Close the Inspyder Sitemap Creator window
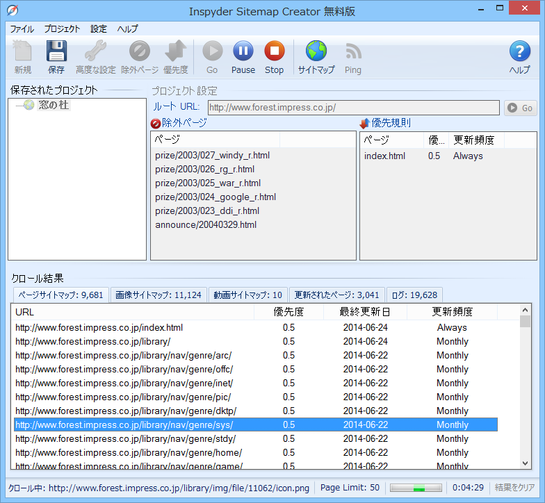Image resolution: width=545 pixels, height=503 pixels. click(x=524, y=8)
